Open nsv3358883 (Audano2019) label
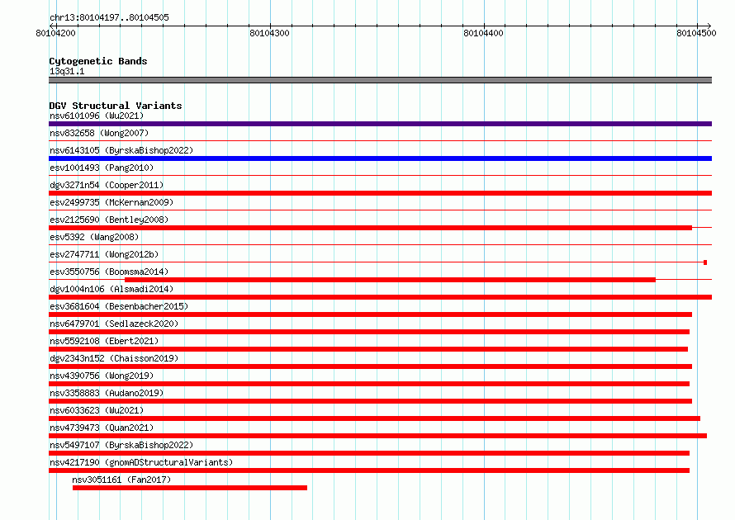Screen dimensions: 735x520 [x=107, y=393]
